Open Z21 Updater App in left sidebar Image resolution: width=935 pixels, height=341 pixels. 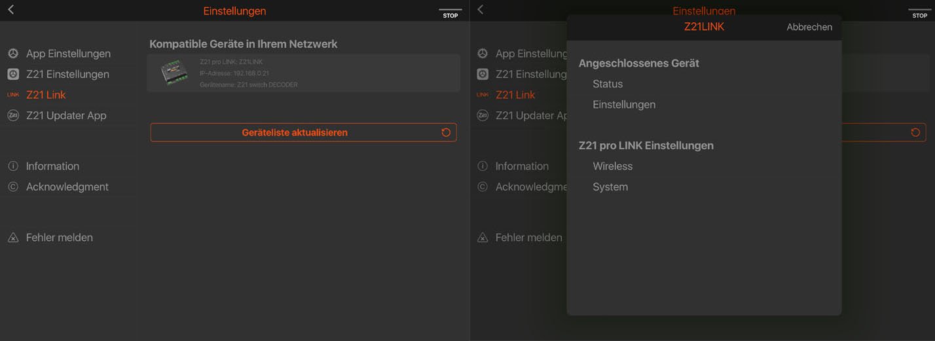pyautogui.click(x=66, y=116)
